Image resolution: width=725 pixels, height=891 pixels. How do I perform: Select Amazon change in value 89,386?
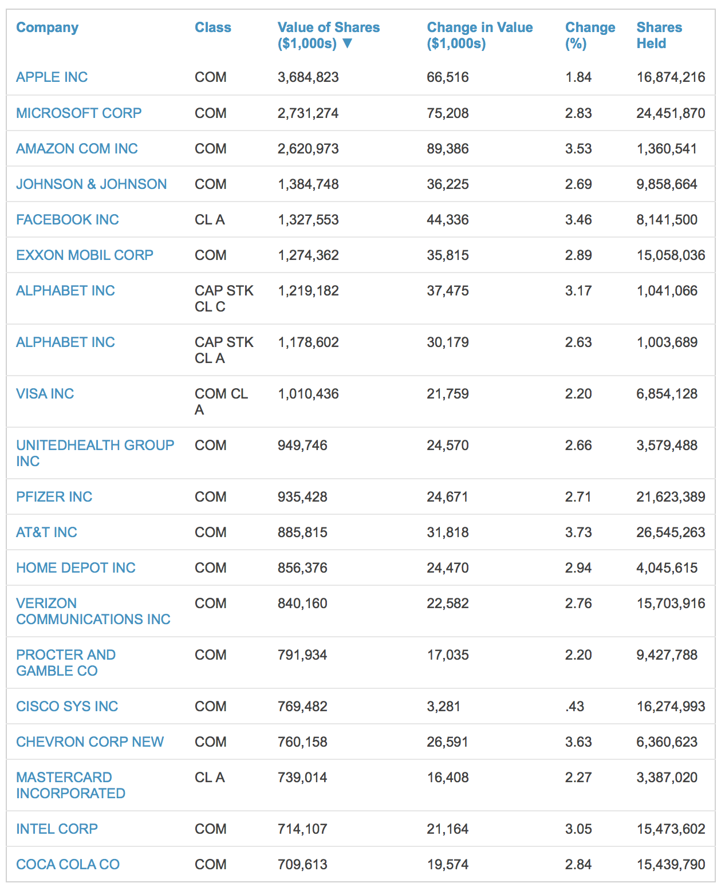[x=448, y=149]
